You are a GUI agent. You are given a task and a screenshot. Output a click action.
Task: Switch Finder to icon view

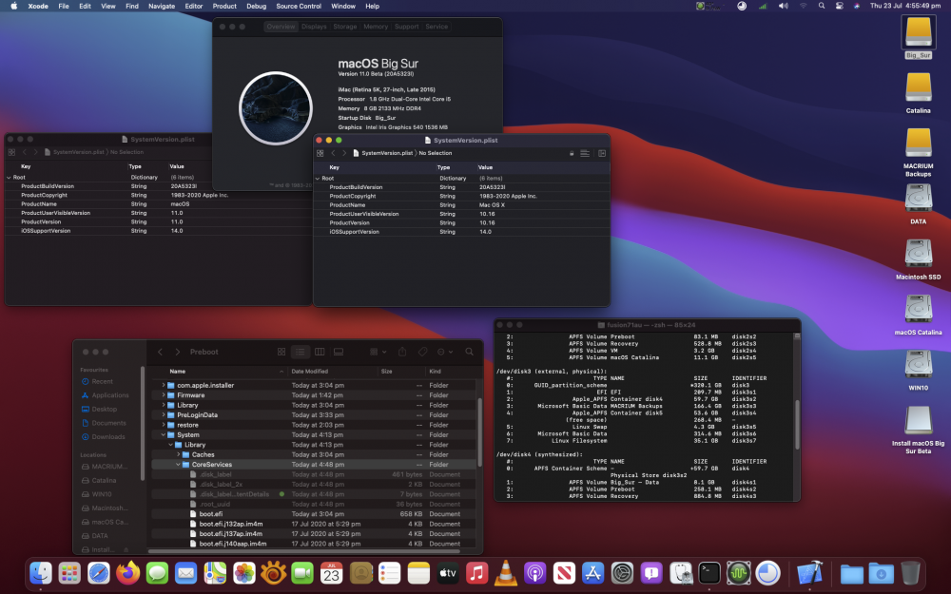tap(281, 352)
